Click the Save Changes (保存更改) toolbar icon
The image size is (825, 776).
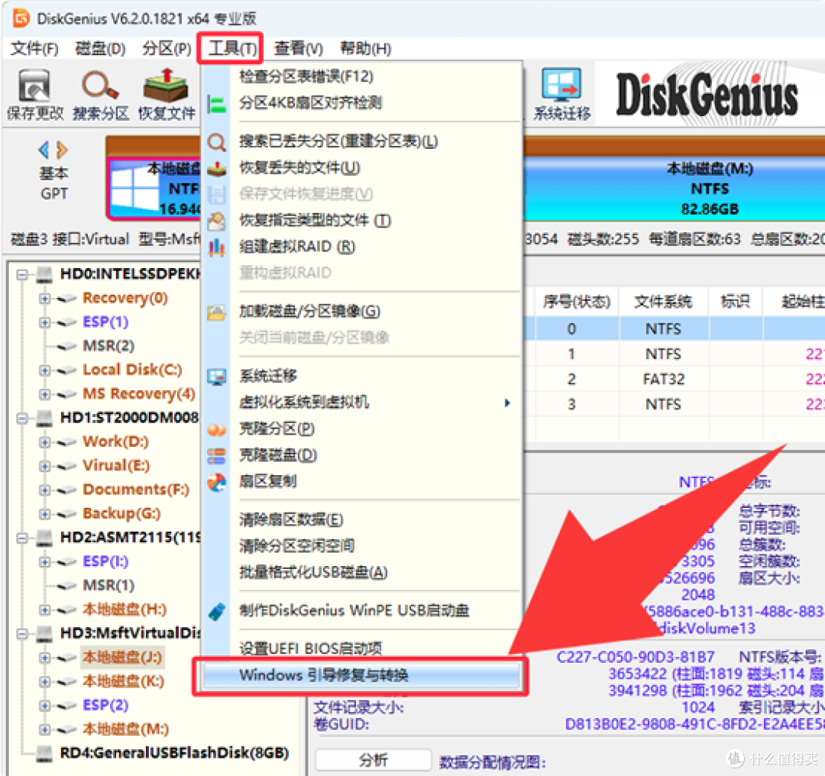tap(34, 94)
